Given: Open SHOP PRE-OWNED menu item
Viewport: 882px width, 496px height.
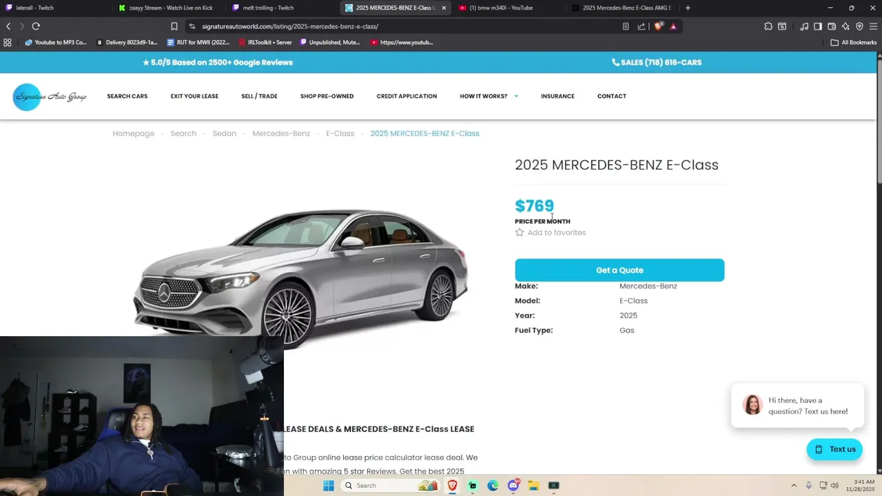Looking at the screenshot, I should point(327,96).
